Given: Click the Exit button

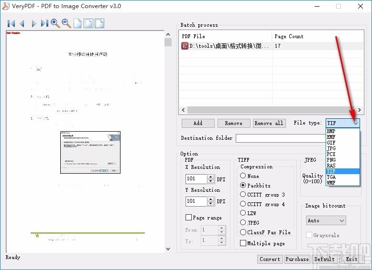Looking at the screenshot, I should 351,259.
